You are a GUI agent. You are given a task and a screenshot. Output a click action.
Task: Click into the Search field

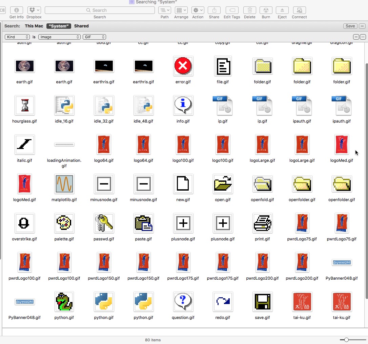(x=100, y=10)
